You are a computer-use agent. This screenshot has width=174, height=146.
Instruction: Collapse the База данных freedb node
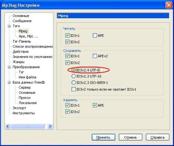[x=9, y=83]
